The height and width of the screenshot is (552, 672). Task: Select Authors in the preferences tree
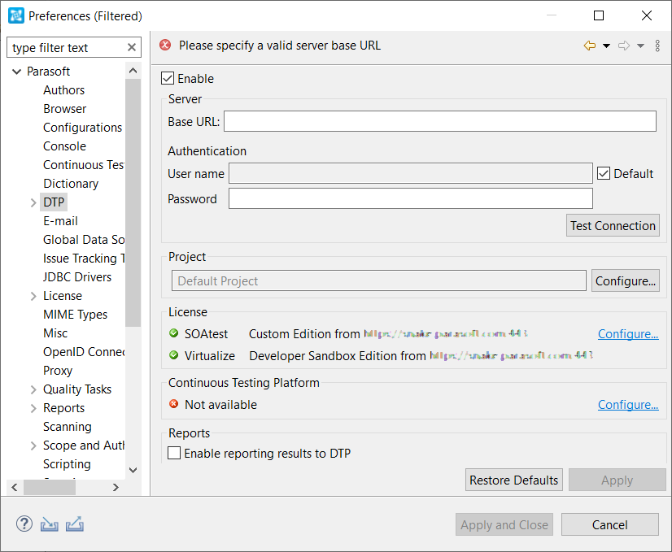click(x=63, y=90)
